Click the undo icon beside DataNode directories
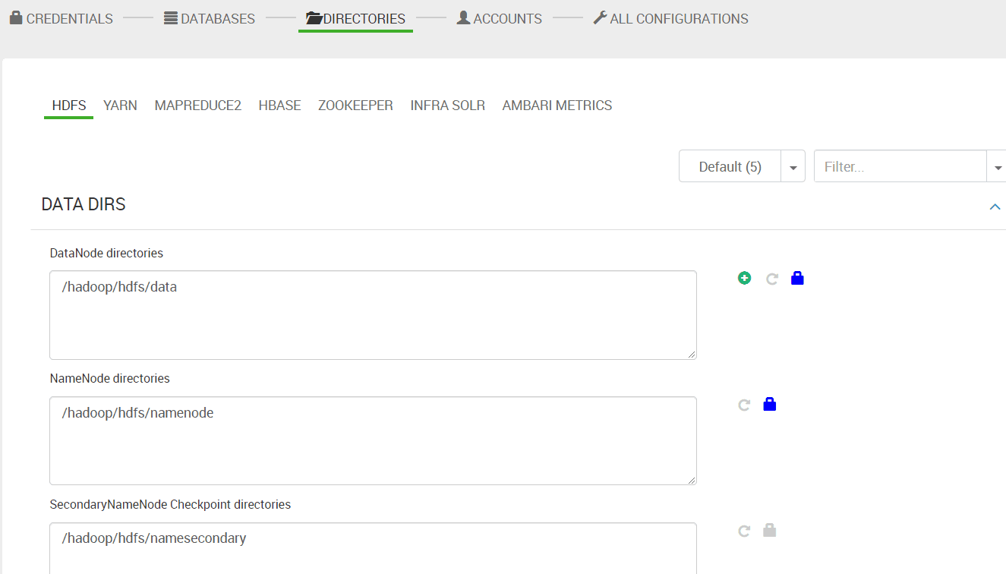Screen dimensions: 1006x574 pyautogui.click(x=772, y=279)
